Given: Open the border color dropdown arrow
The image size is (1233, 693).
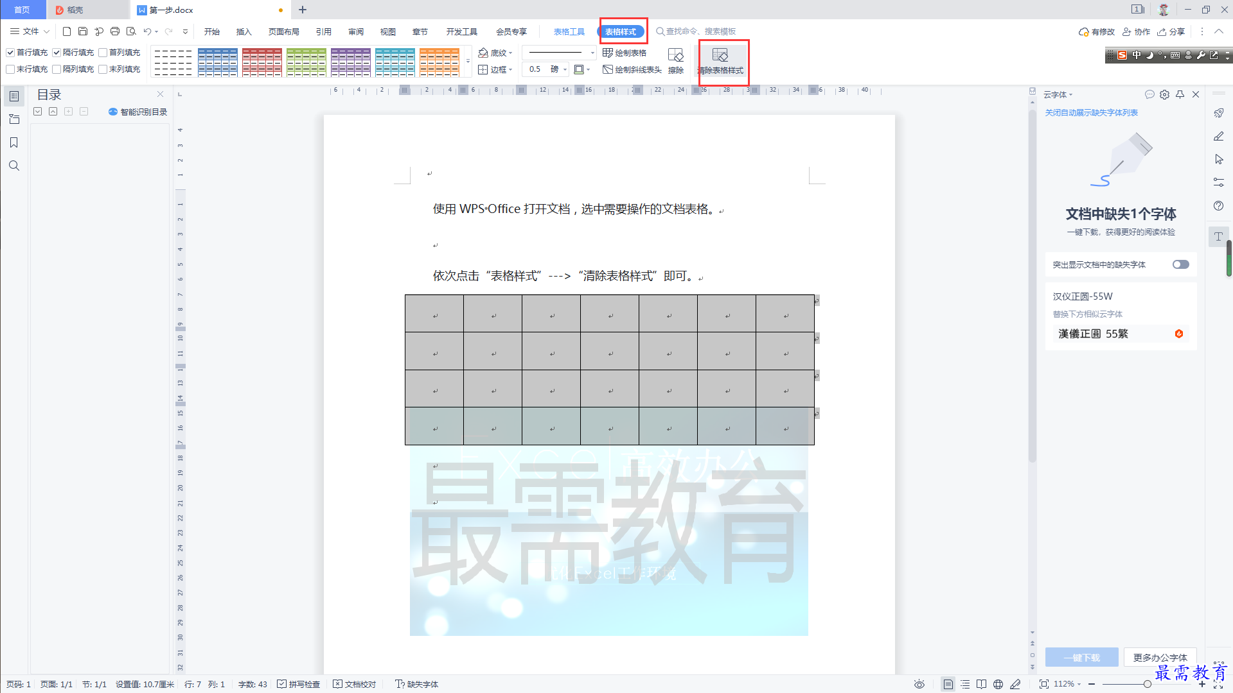Looking at the screenshot, I should click(x=589, y=69).
